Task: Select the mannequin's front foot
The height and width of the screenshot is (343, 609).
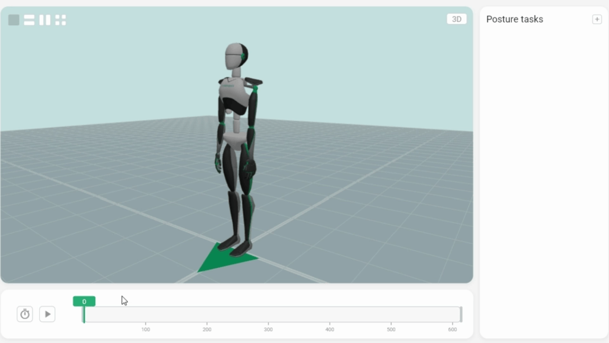Action: (242, 248)
